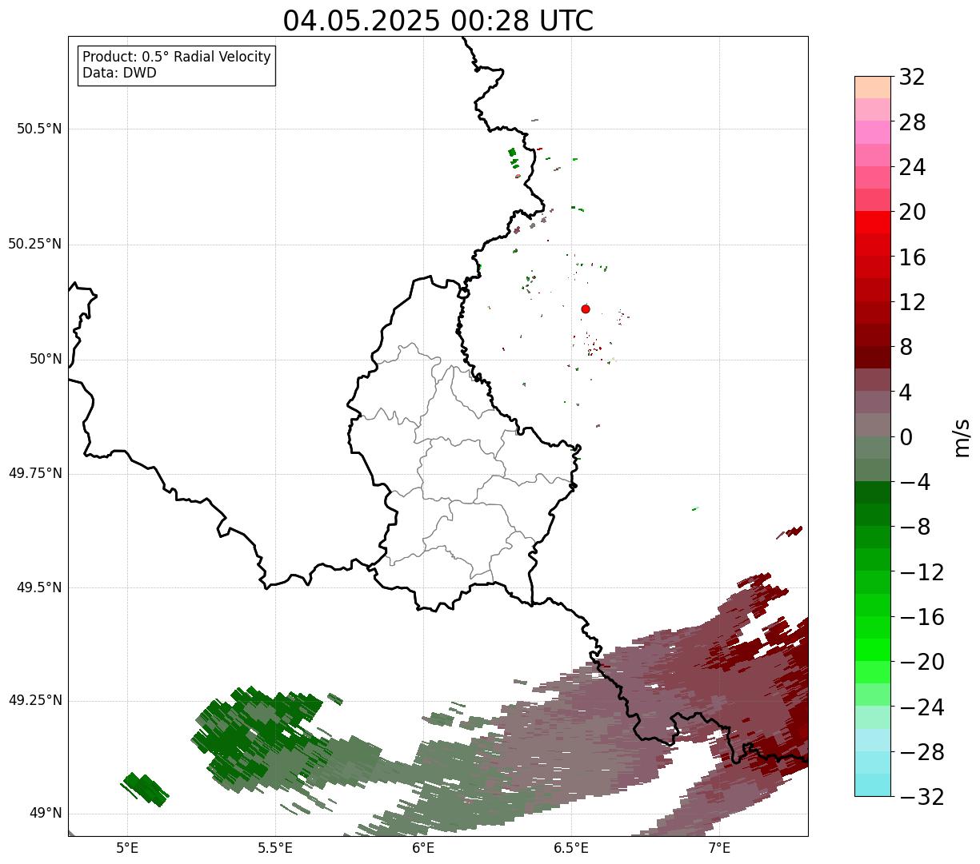Select the 50.25°N latitude label
Viewport: 980px width, 864px height.
tap(34, 244)
